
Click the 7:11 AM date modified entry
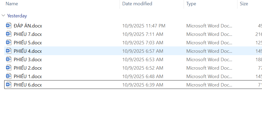142,34
